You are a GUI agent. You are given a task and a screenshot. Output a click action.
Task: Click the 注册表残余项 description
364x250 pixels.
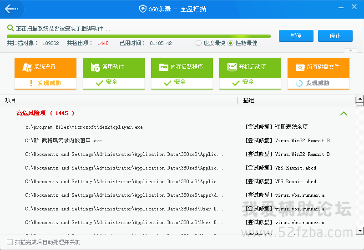point(291,127)
